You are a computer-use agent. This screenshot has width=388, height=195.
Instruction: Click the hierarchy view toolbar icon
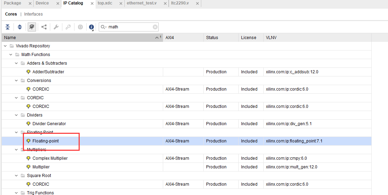(x=44, y=27)
